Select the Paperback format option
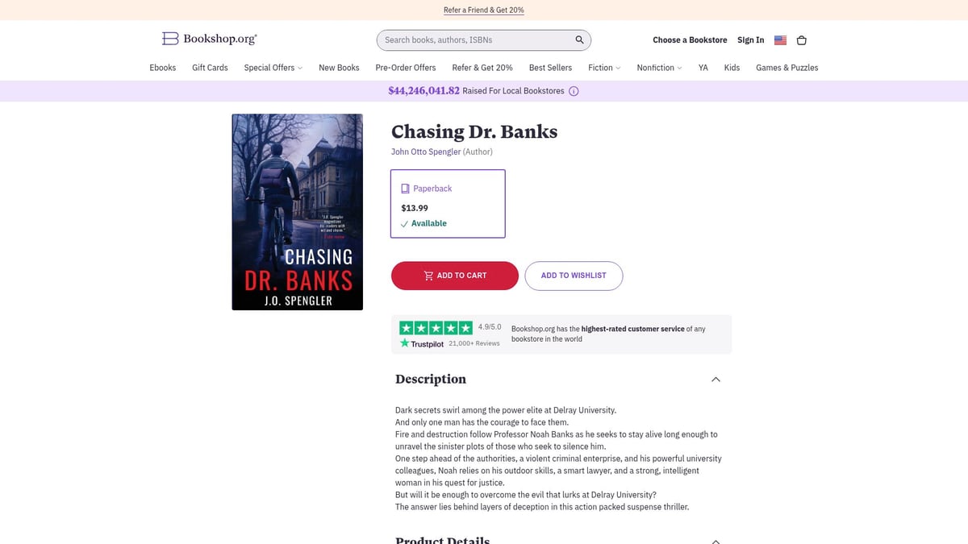This screenshot has height=544, width=968. pyautogui.click(x=448, y=204)
